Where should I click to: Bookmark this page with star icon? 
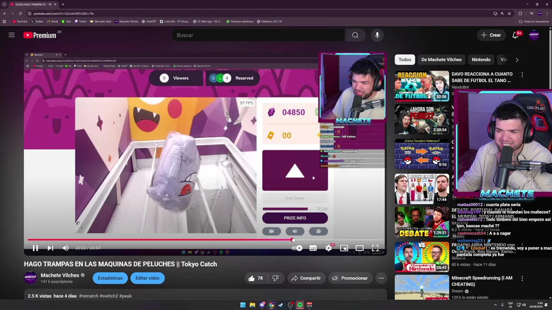tap(509, 13)
